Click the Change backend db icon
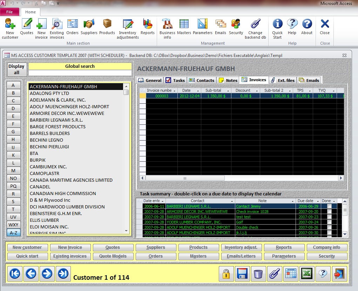Image resolution: width=358 pixels, height=291 pixels. click(x=255, y=28)
